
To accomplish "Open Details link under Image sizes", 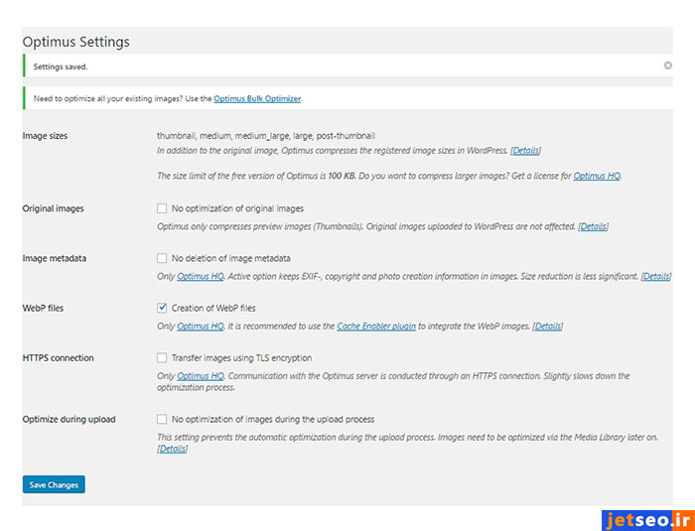I will tap(525, 151).
